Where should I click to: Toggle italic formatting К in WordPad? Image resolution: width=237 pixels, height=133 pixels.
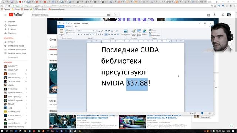(81, 34)
